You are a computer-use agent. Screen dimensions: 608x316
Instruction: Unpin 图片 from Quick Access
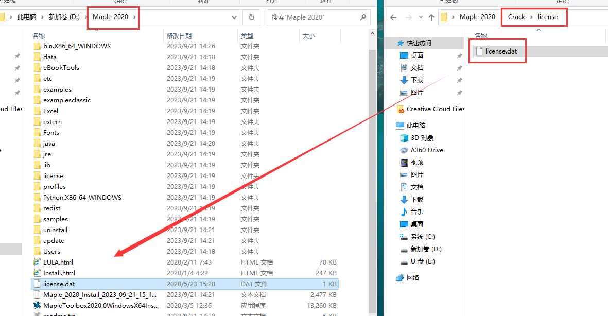click(x=459, y=93)
